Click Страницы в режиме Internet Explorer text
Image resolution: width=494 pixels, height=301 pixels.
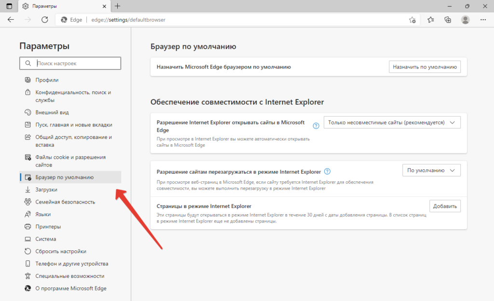point(204,206)
